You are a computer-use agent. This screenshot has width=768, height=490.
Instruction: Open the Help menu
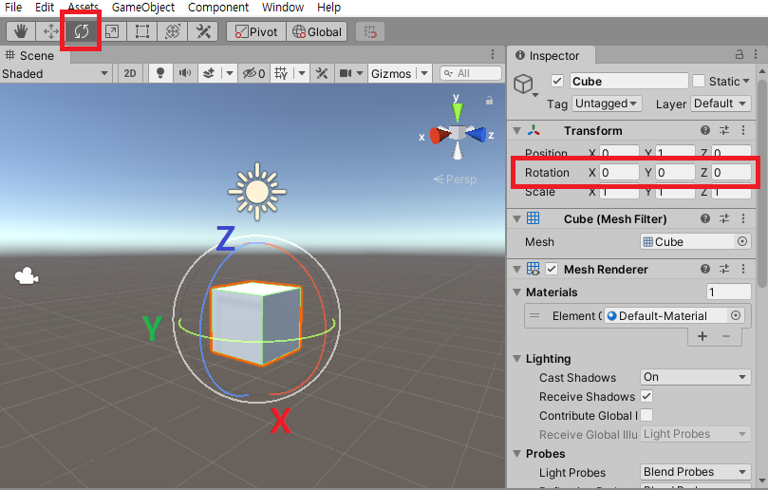328,8
